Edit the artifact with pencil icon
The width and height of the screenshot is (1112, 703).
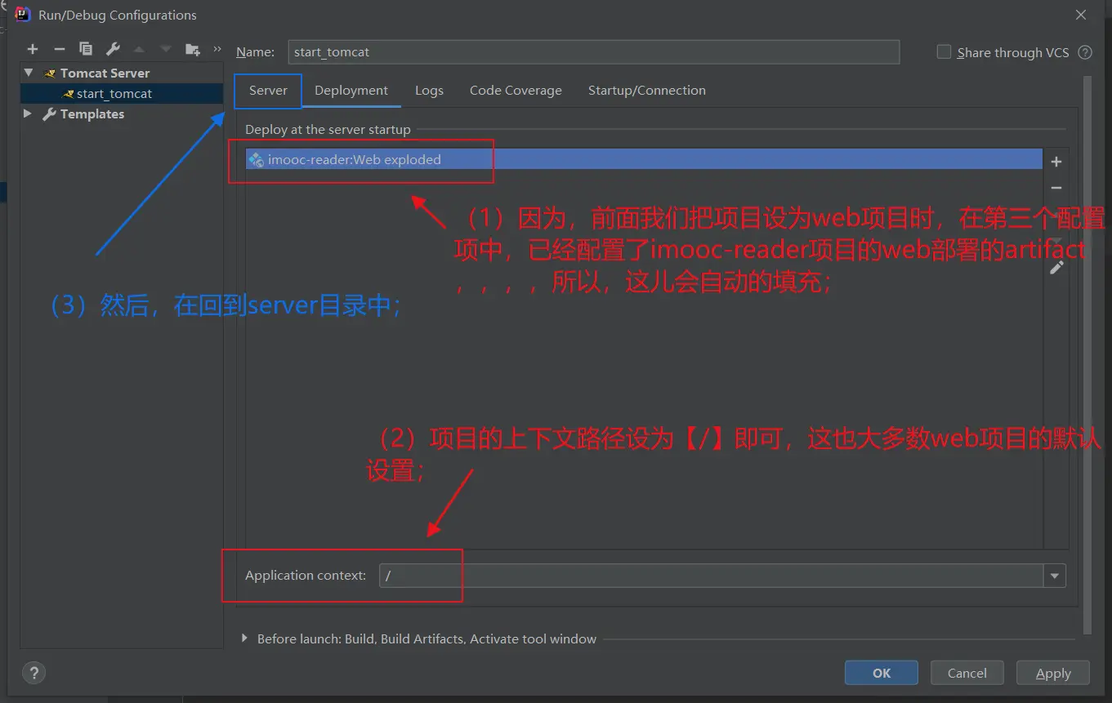click(x=1056, y=268)
